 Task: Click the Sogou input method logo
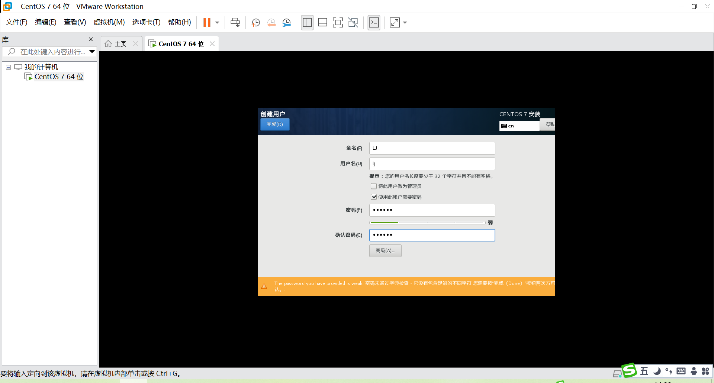click(629, 370)
